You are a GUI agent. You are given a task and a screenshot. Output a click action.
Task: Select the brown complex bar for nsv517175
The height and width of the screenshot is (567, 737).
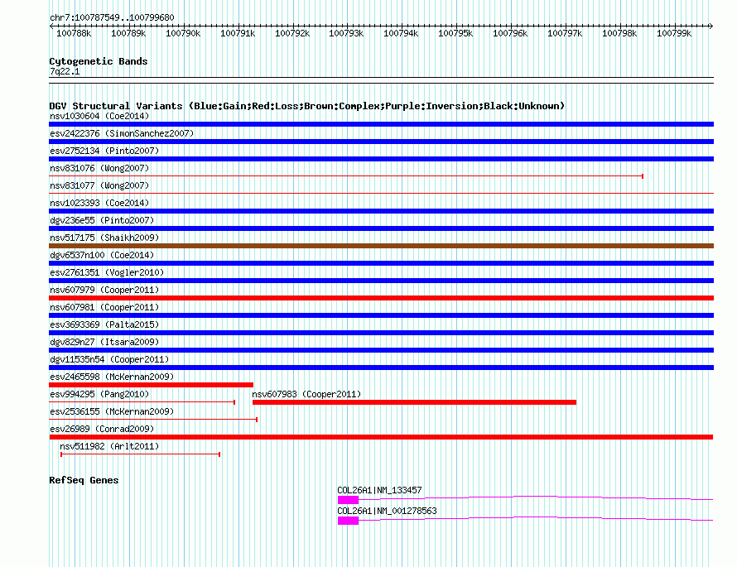(381, 246)
